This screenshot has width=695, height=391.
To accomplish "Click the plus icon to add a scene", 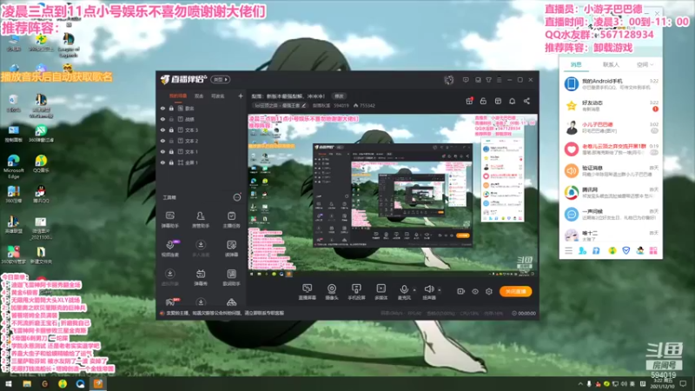I will pos(241,96).
